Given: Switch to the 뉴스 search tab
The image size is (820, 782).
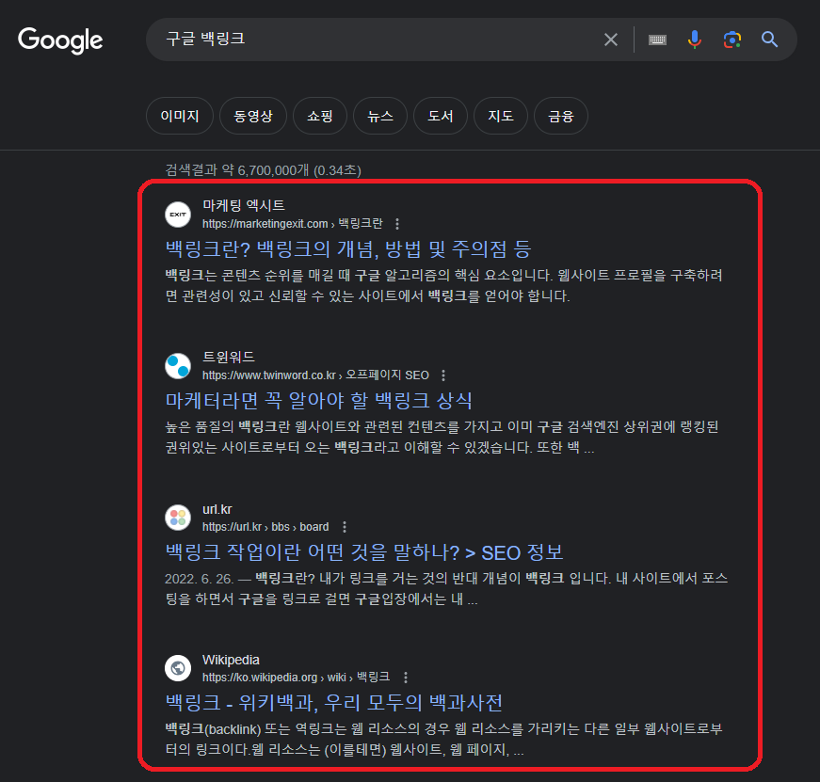Looking at the screenshot, I should (x=379, y=116).
